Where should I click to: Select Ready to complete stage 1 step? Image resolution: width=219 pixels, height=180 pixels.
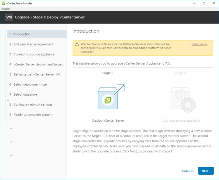point(33,114)
